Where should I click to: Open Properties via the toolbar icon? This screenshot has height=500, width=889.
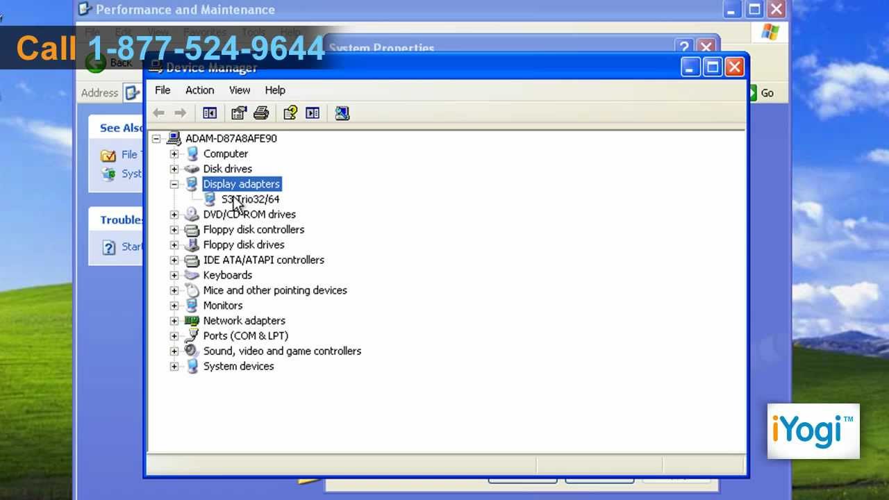point(239,112)
